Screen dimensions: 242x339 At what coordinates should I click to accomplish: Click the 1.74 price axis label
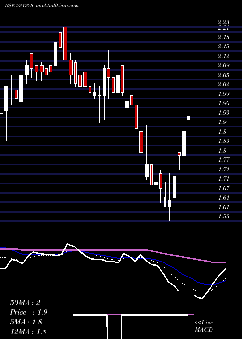tap(224, 169)
